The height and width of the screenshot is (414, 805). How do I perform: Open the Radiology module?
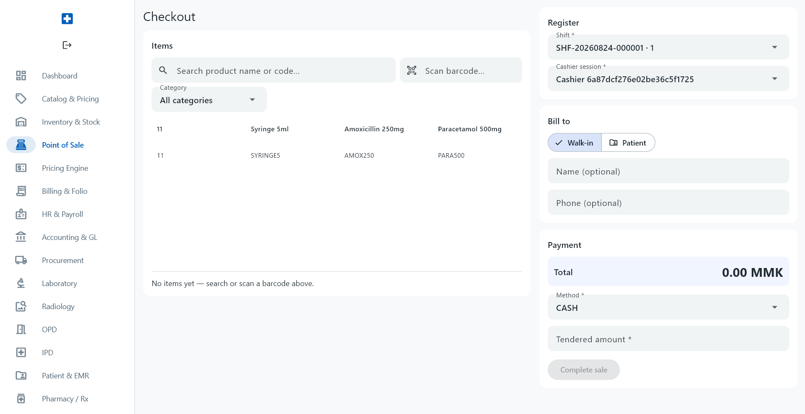click(58, 306)
